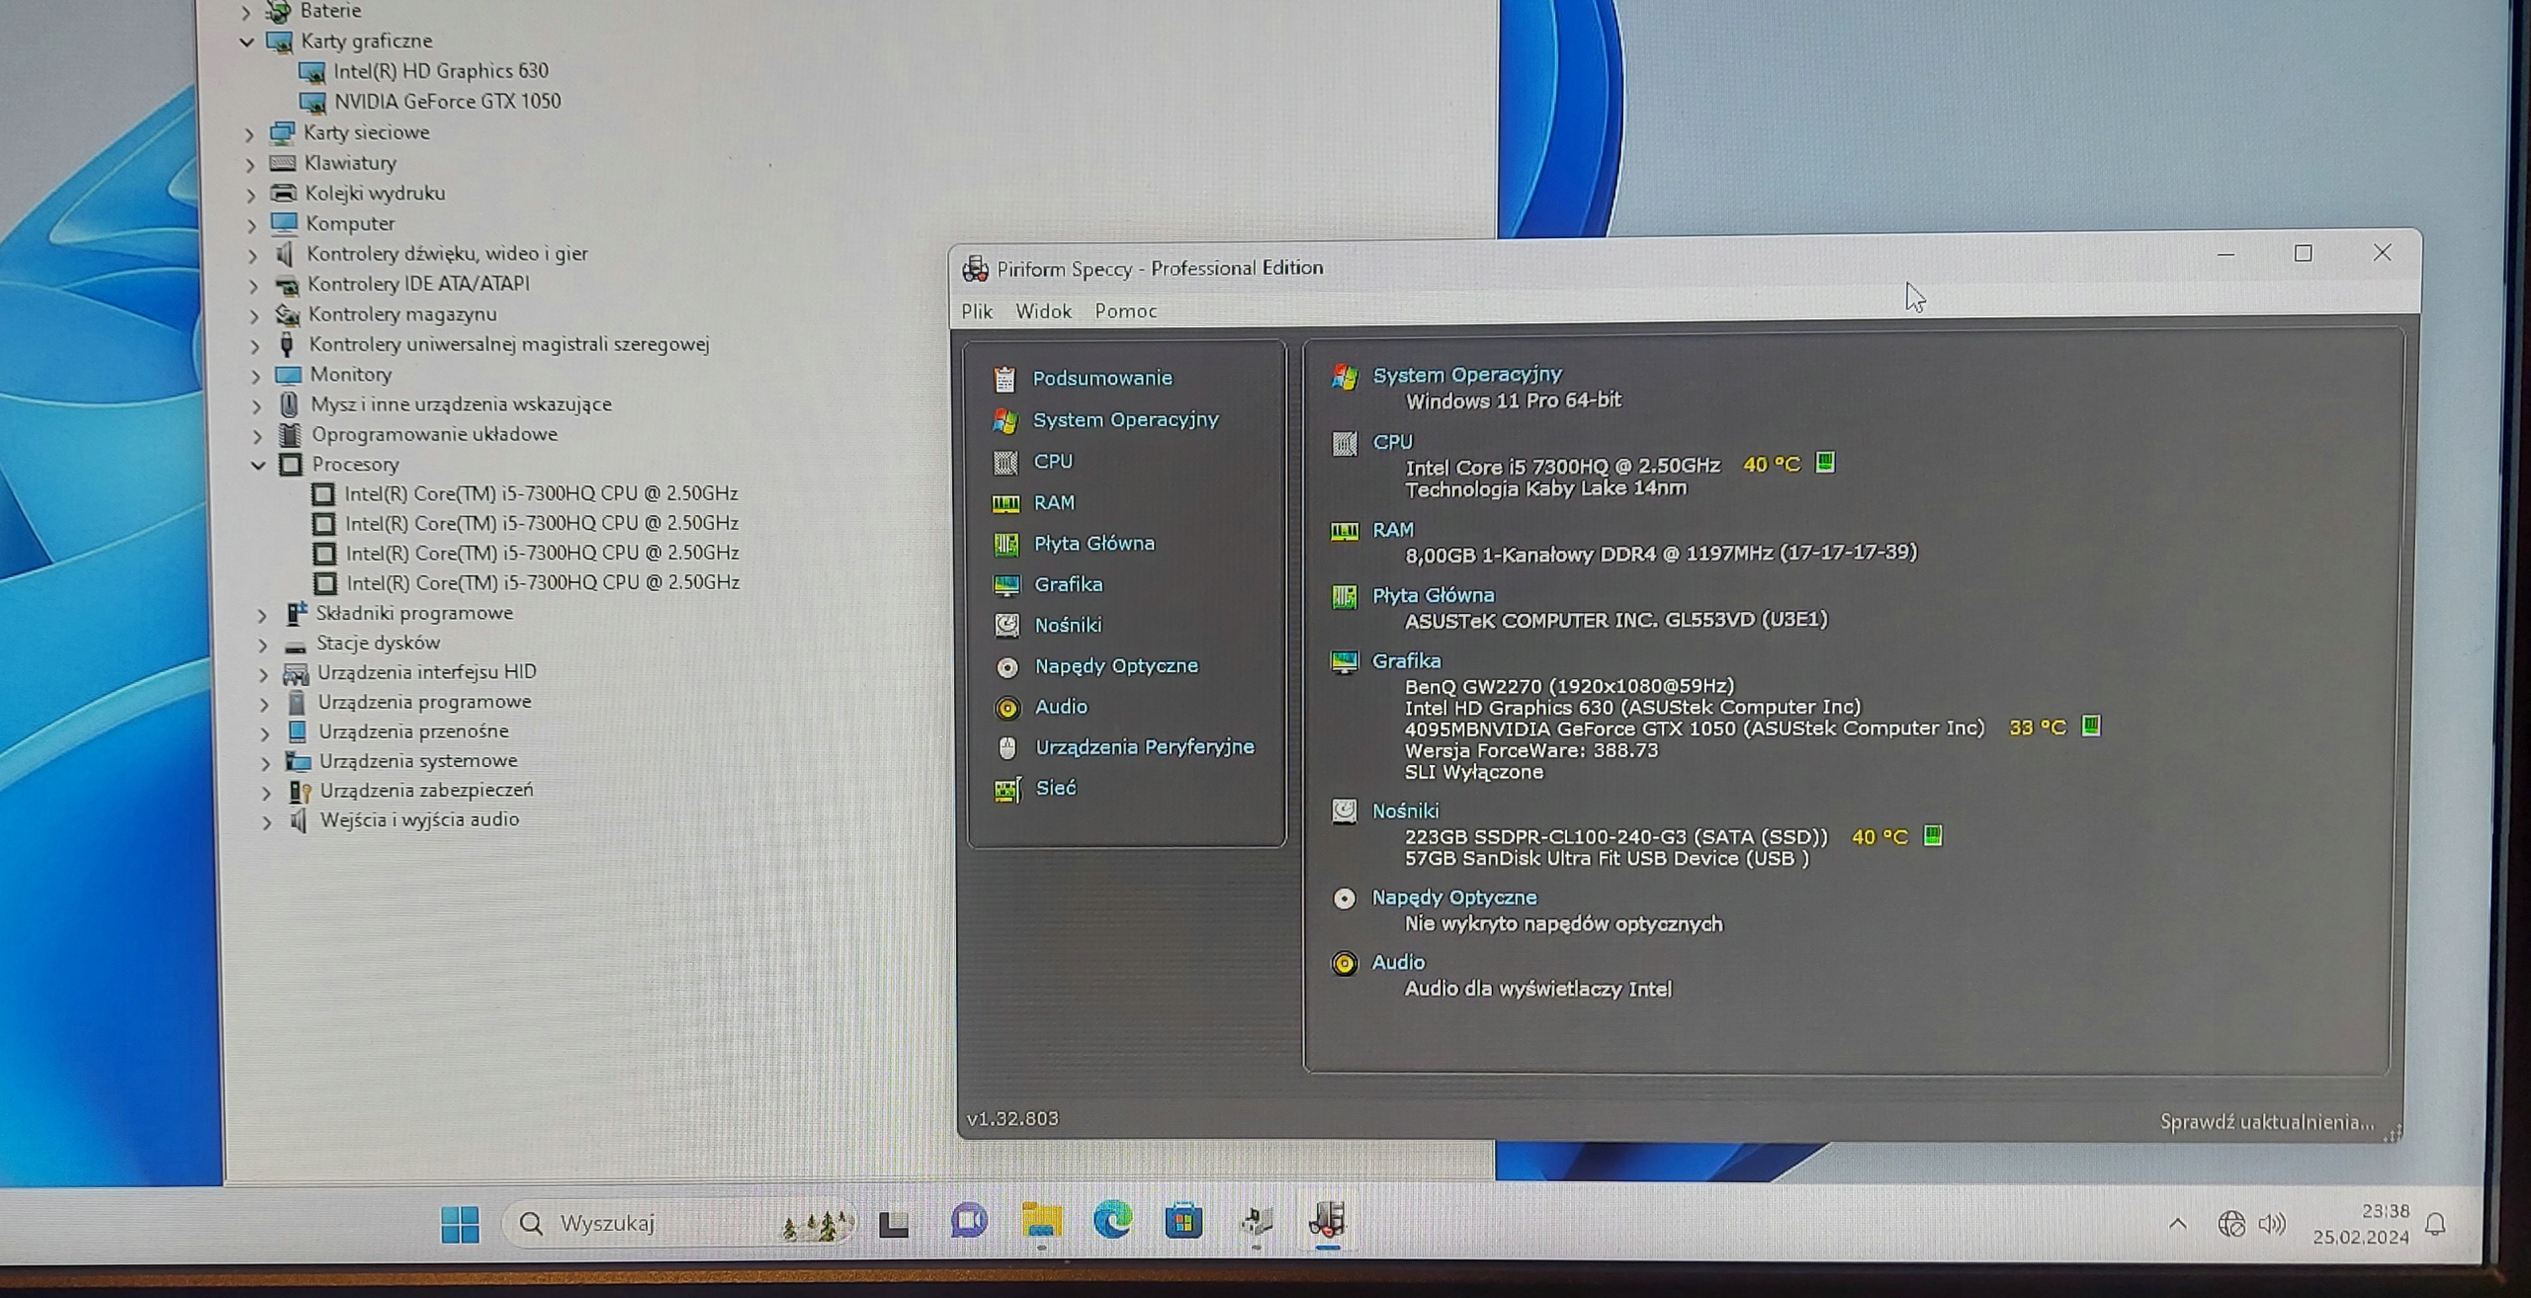Collapse the Procesory tree node
The height and width of the screenshot is (1298, 2531).
[258, 465]
